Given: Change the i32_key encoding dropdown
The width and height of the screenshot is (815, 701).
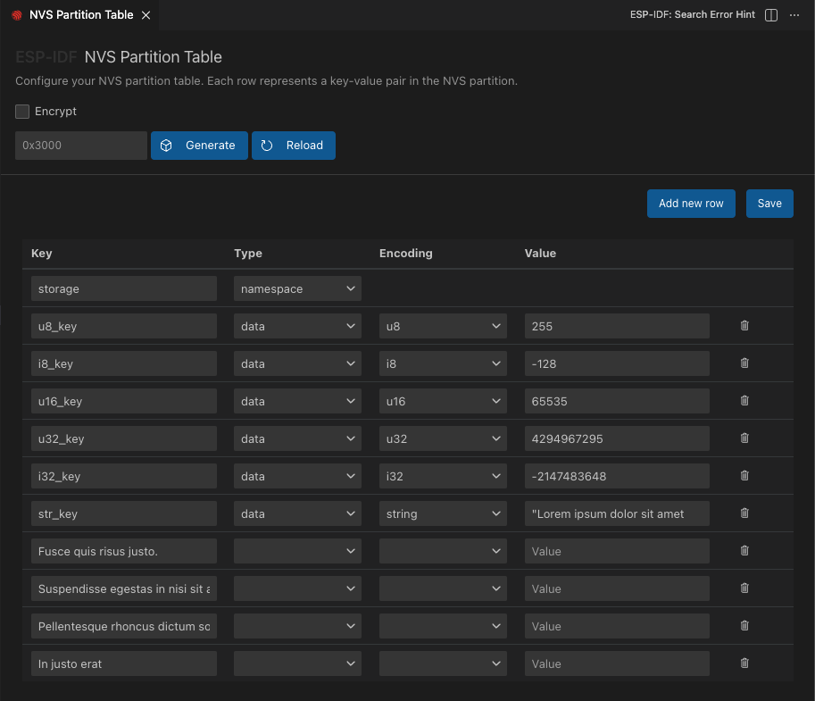Looking at the screenshot, I should [443, 477].
